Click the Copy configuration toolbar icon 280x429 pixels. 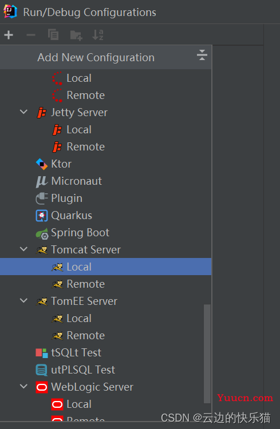pos(53,35)
